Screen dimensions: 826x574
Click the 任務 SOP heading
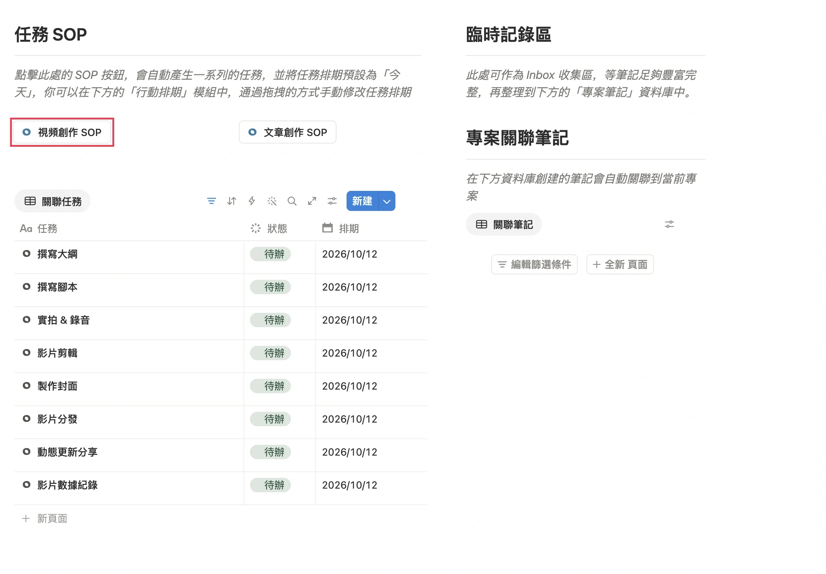(51, 35)
